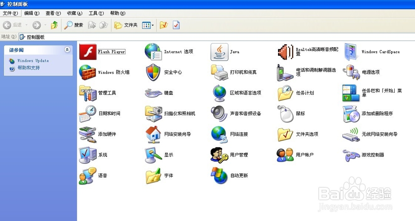Open the 文件(F) menu
This screenshot has width=415, height=221.
click(10, 13)
